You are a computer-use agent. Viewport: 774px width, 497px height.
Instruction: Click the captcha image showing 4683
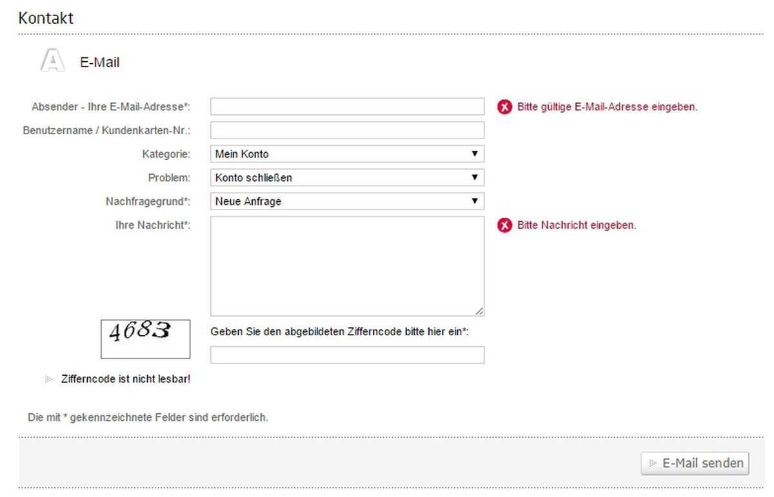(x=146, y=339)
